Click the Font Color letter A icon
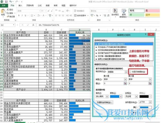The image size is (161, 123). pyautogui.click(x=43, y=16)
